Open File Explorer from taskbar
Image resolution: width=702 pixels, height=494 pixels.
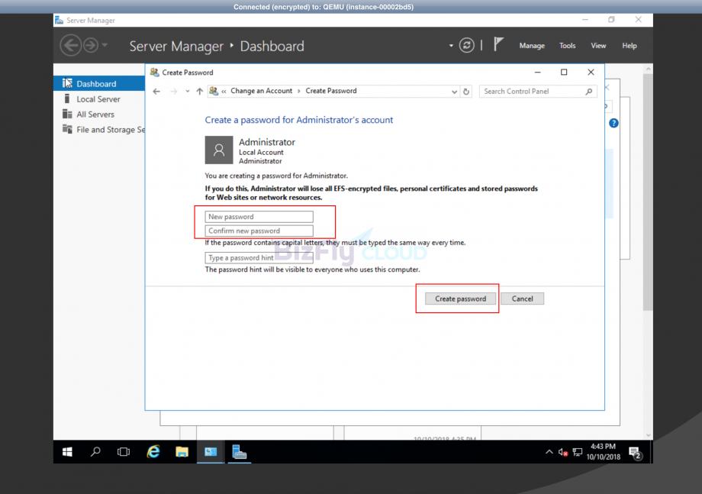(x=182, y=452)
